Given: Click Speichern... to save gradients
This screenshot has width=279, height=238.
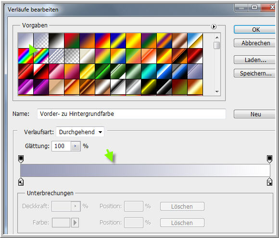Looking at the screenshot, I should point(255,73).
